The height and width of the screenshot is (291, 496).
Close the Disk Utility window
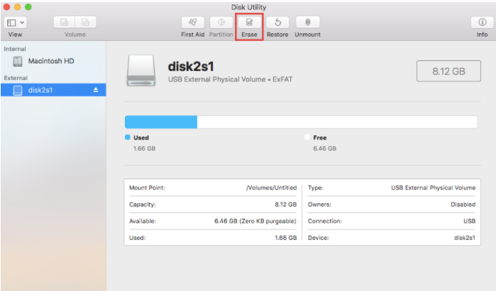pyautogui.click(x=6, y=7)
